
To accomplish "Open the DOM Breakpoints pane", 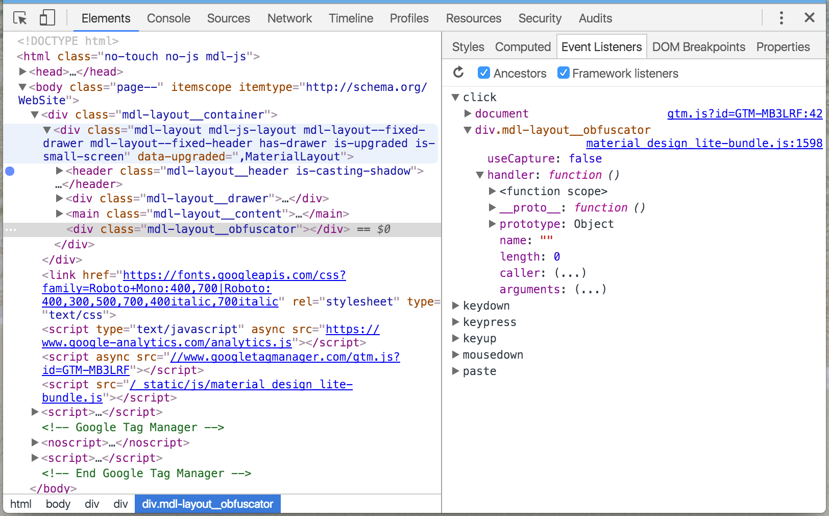I will (699, 47).
